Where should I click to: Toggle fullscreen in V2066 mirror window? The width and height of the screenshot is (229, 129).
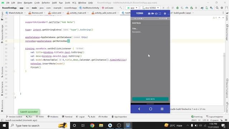(160, 14)
